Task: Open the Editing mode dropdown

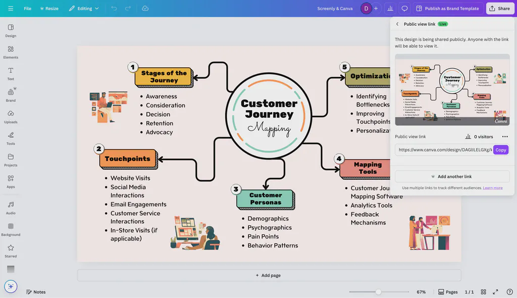Action: click(84, 8)
